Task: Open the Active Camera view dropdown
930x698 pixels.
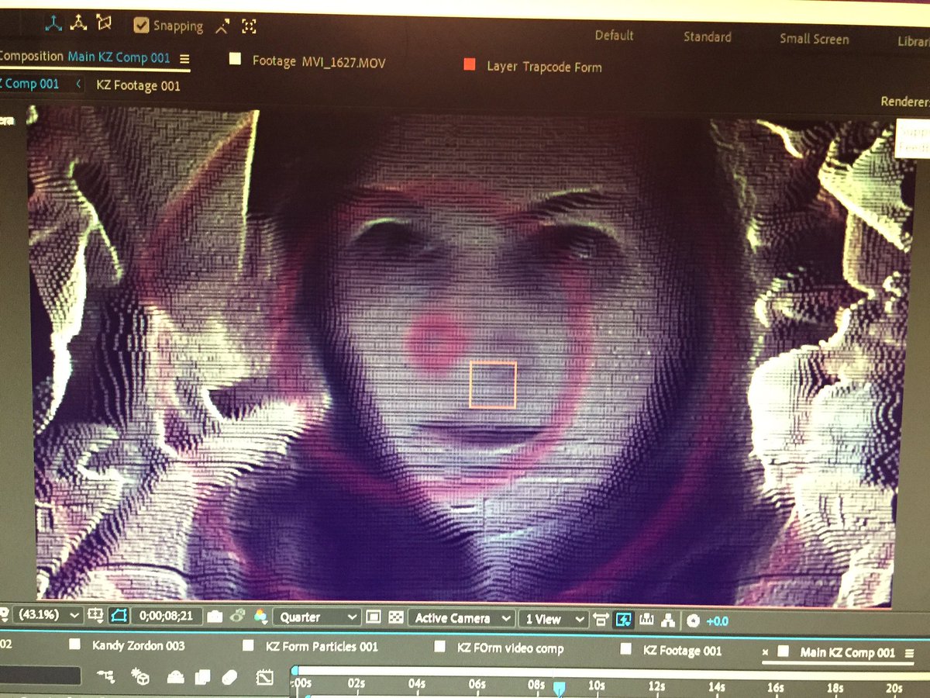Action: tap(453, 618)
